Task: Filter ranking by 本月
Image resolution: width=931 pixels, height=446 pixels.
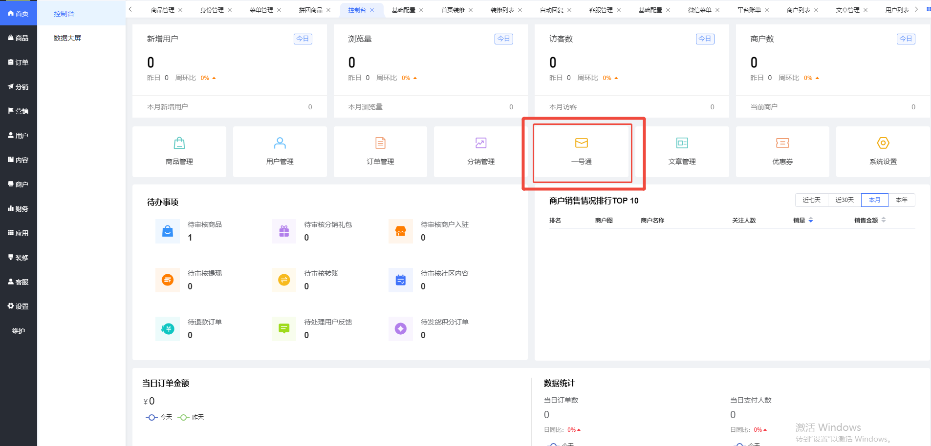Action: click(875, 200)
